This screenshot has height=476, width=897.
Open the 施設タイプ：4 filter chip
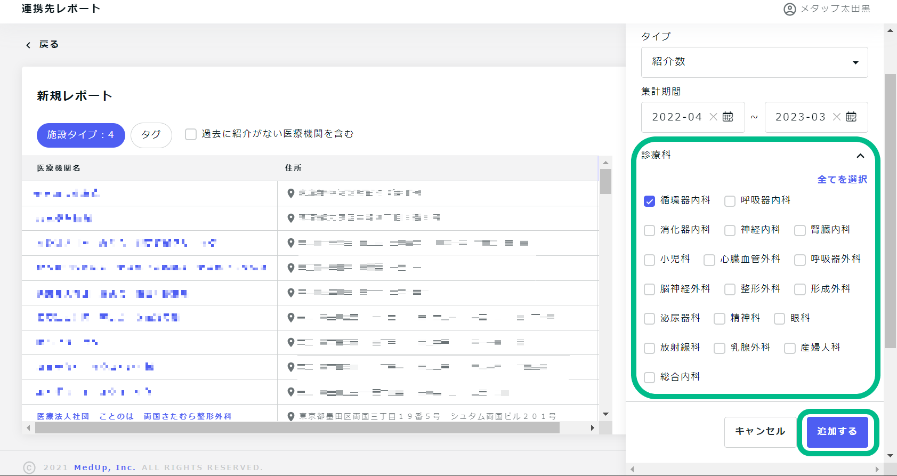(x=80, y=135)
